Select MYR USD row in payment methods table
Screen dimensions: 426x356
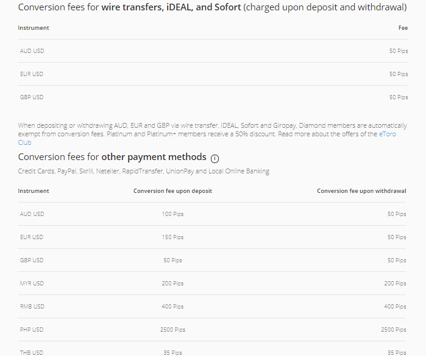212,284
